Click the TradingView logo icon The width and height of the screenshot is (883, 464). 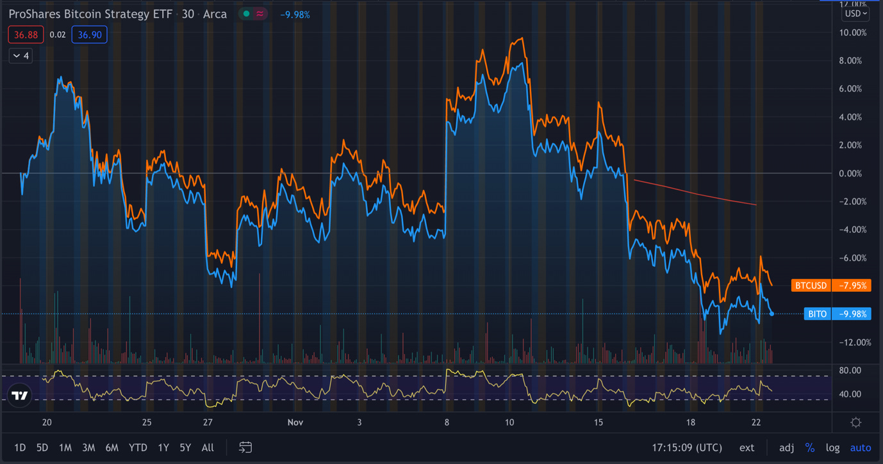pos(21,396)
